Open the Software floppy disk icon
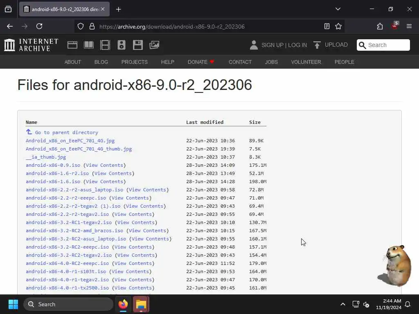Screen dimensions: 419x314 (138, 45)
